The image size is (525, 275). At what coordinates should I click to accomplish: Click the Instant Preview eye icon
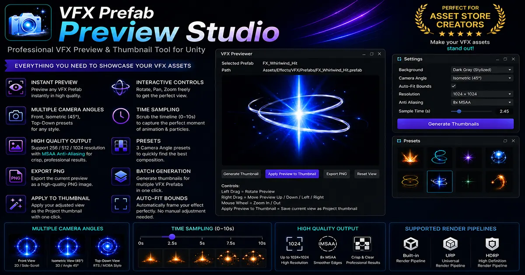(16, 87)
